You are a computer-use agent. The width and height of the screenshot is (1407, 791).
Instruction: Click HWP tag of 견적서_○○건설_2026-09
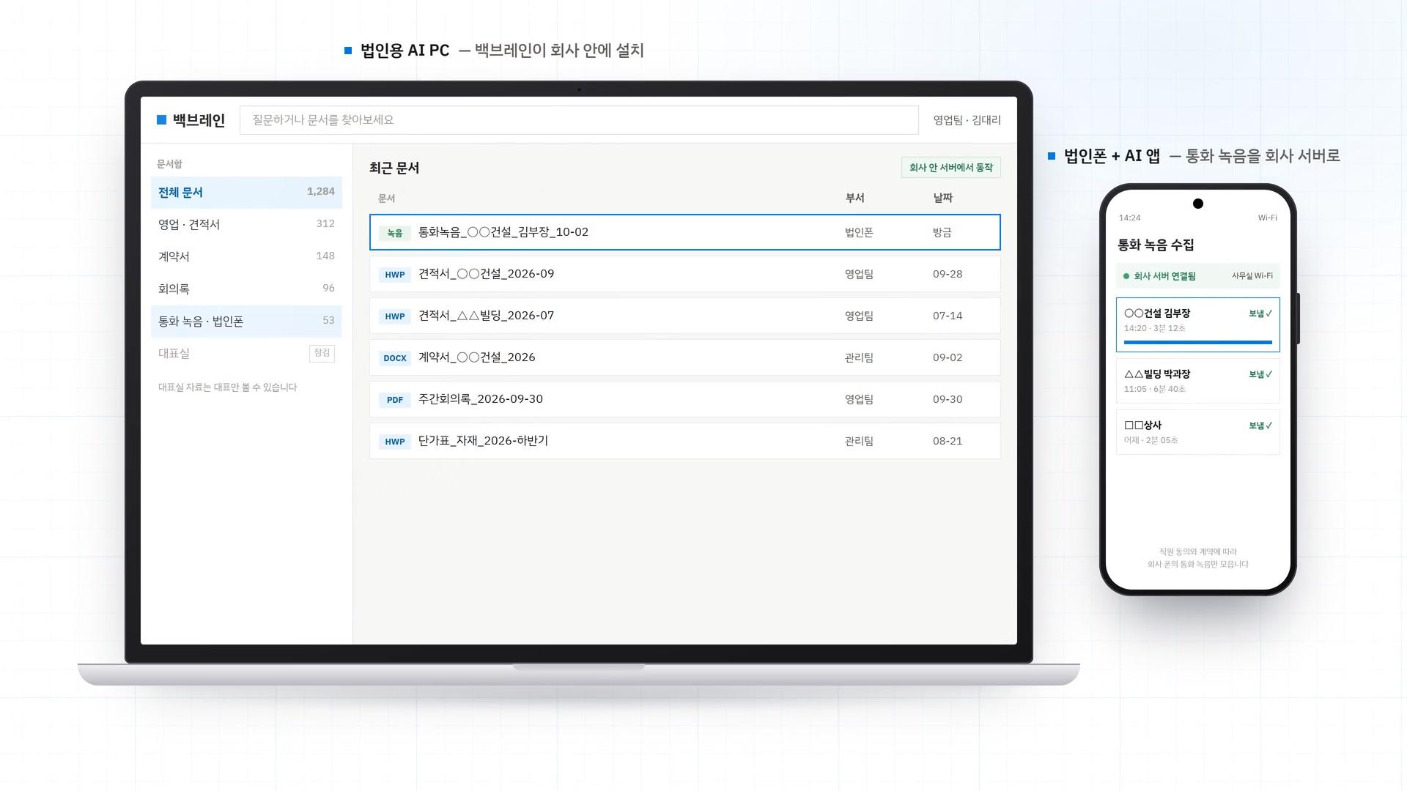[x=394, y=275]
